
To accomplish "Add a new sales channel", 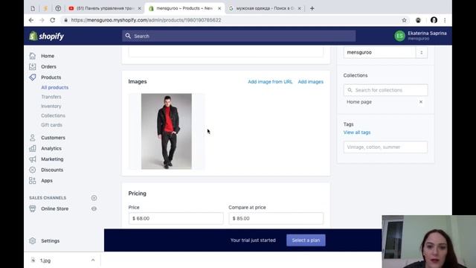I will (x=94, y=198).
